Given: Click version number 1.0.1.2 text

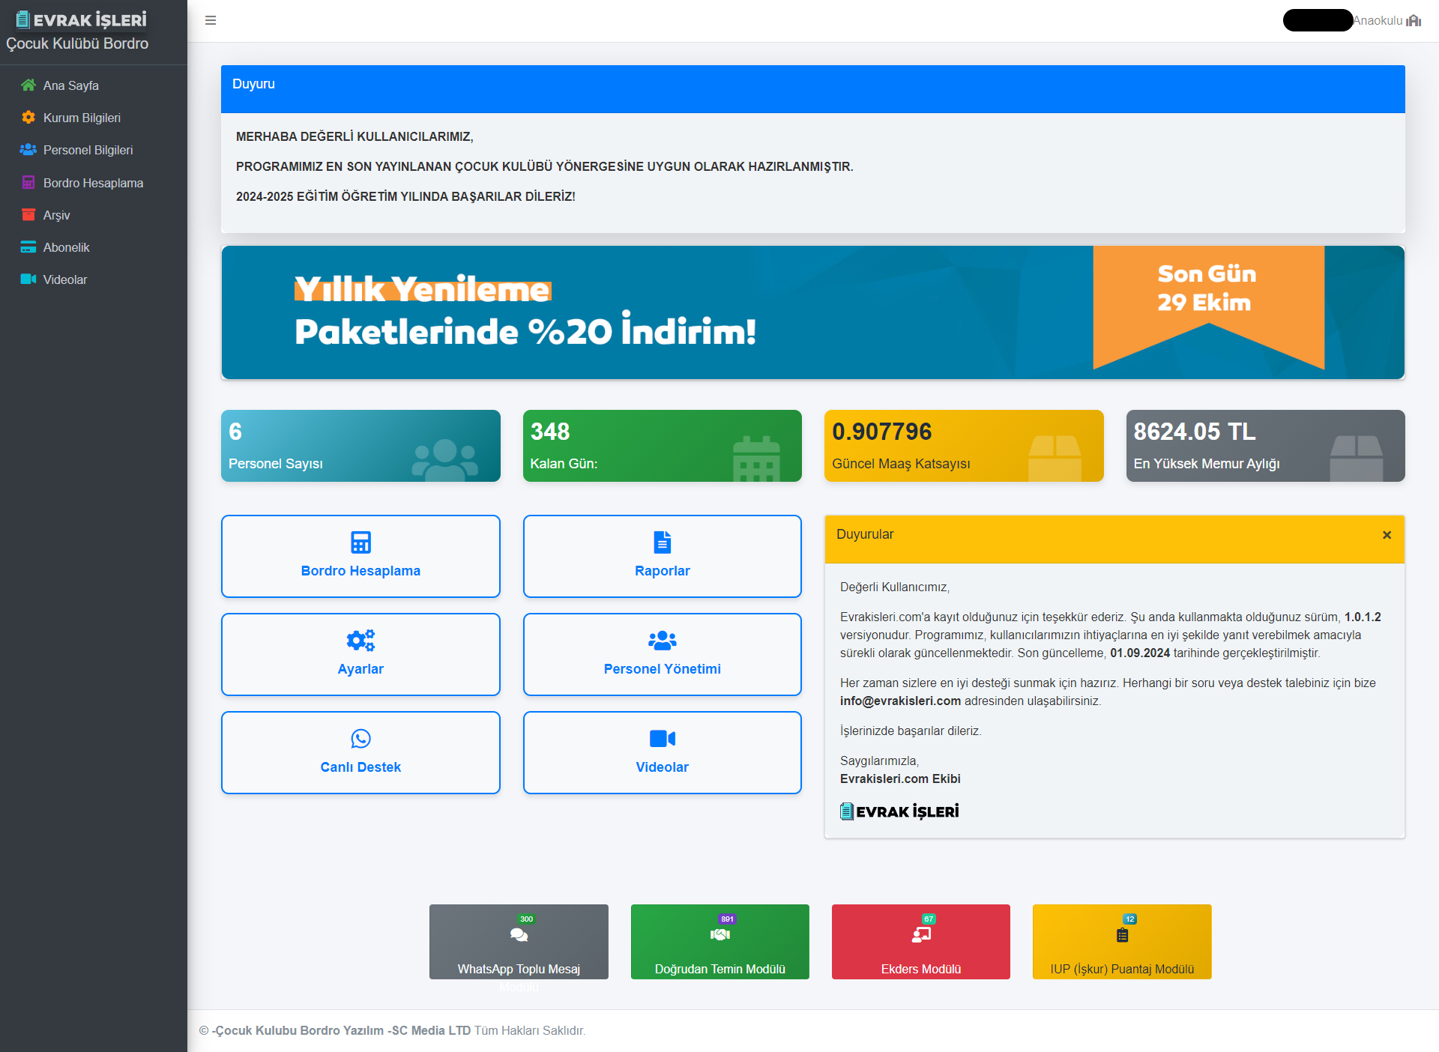Looking at the screenshot, I should [1363, 617].
